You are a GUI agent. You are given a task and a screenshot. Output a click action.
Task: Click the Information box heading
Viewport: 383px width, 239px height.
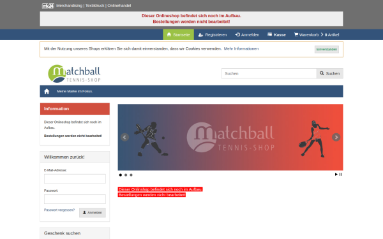click(75, 109)
